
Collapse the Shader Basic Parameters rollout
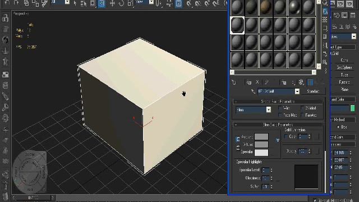[278, 101]
